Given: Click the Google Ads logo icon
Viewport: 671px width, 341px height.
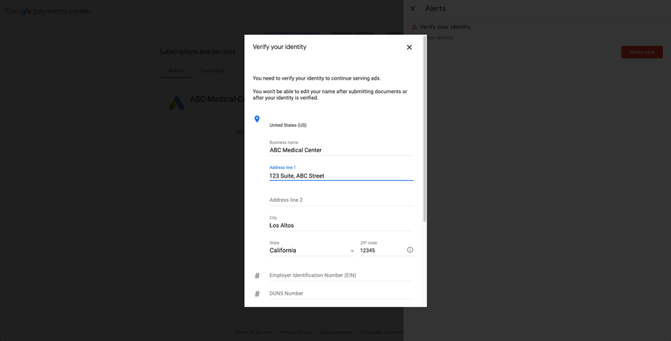Looking at the screenshot, I should tap(176, 103).
